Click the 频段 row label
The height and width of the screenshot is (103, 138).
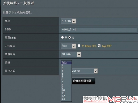pos(7,21)
